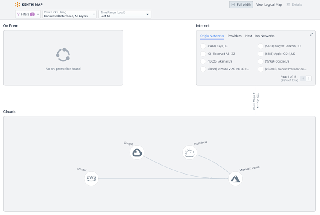This screenshot has height=215, width=320.
Task: Click the Microsoft Azure label
Action: pos(249,169)
